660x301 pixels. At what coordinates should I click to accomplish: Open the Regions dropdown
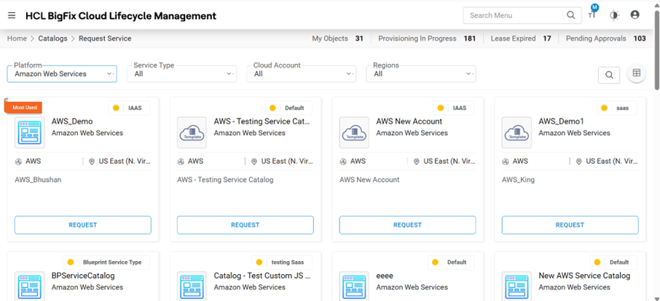pyautogui.click(x=423, y=73)
